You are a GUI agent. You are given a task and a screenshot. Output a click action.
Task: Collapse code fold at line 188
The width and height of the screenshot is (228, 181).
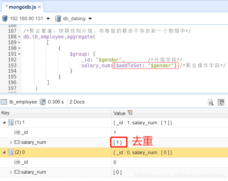tap(19, 37)
